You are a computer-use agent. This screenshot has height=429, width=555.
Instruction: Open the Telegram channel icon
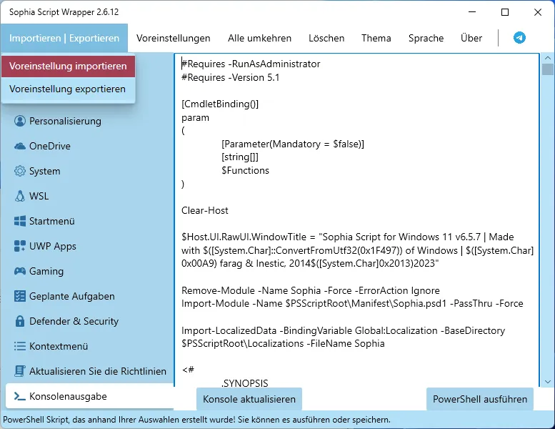coord(519,38)
